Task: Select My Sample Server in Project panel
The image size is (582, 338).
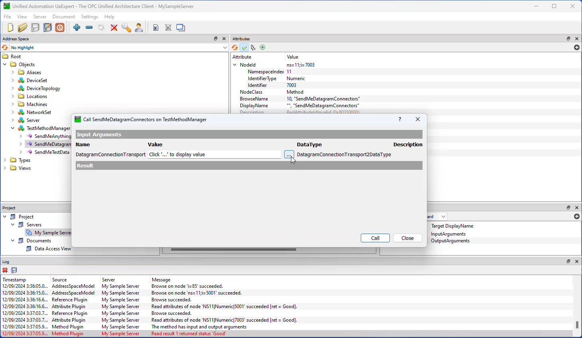Action: pos(53,233)
